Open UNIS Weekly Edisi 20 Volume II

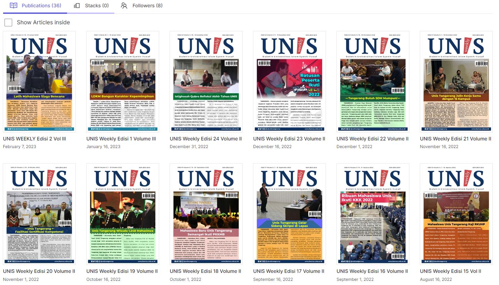[x=38, y=271]
